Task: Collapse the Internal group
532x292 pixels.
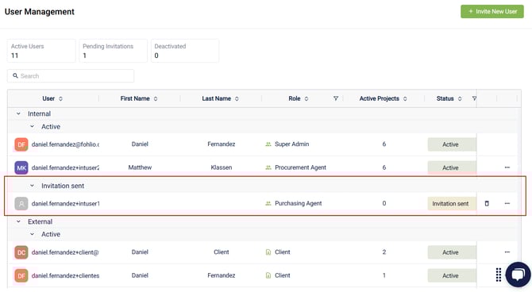Action: tap(18, 113)
